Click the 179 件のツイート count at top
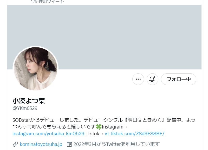 point(47,2)
